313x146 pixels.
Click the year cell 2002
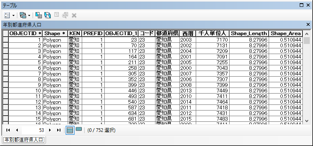pyautogui.click(x=187, y=45)
